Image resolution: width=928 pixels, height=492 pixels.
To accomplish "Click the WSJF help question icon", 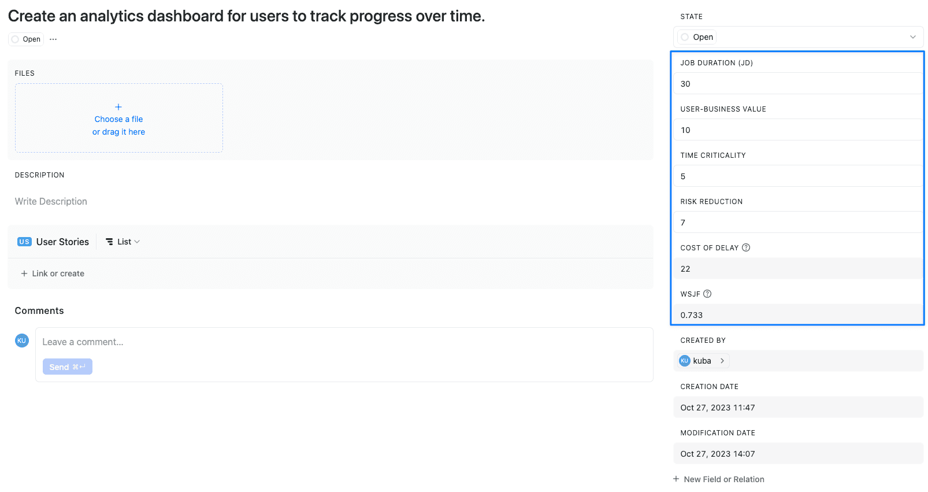I will tap(707, 294).
